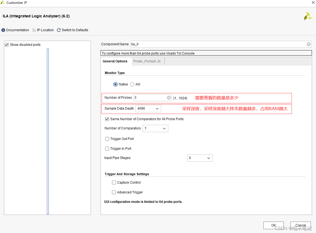316x233 pixels.
Task: Open the Documentation link
Action: point(18,30)
